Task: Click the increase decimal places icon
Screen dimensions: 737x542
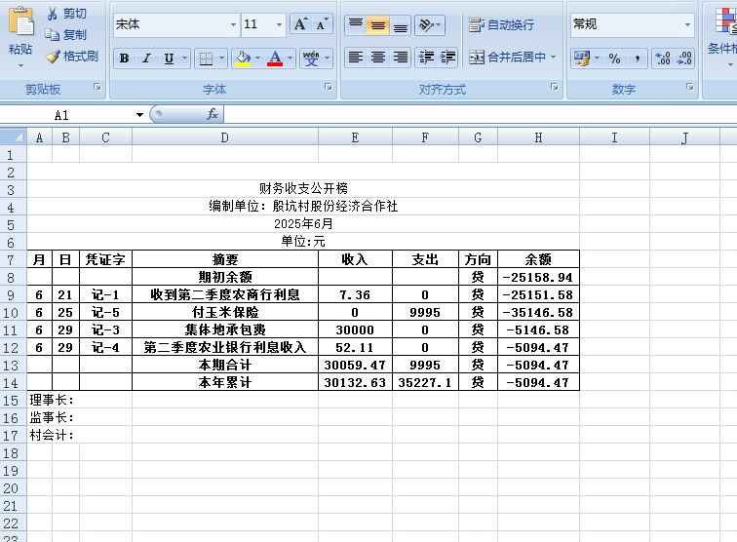Action: (x=663, y=58)
